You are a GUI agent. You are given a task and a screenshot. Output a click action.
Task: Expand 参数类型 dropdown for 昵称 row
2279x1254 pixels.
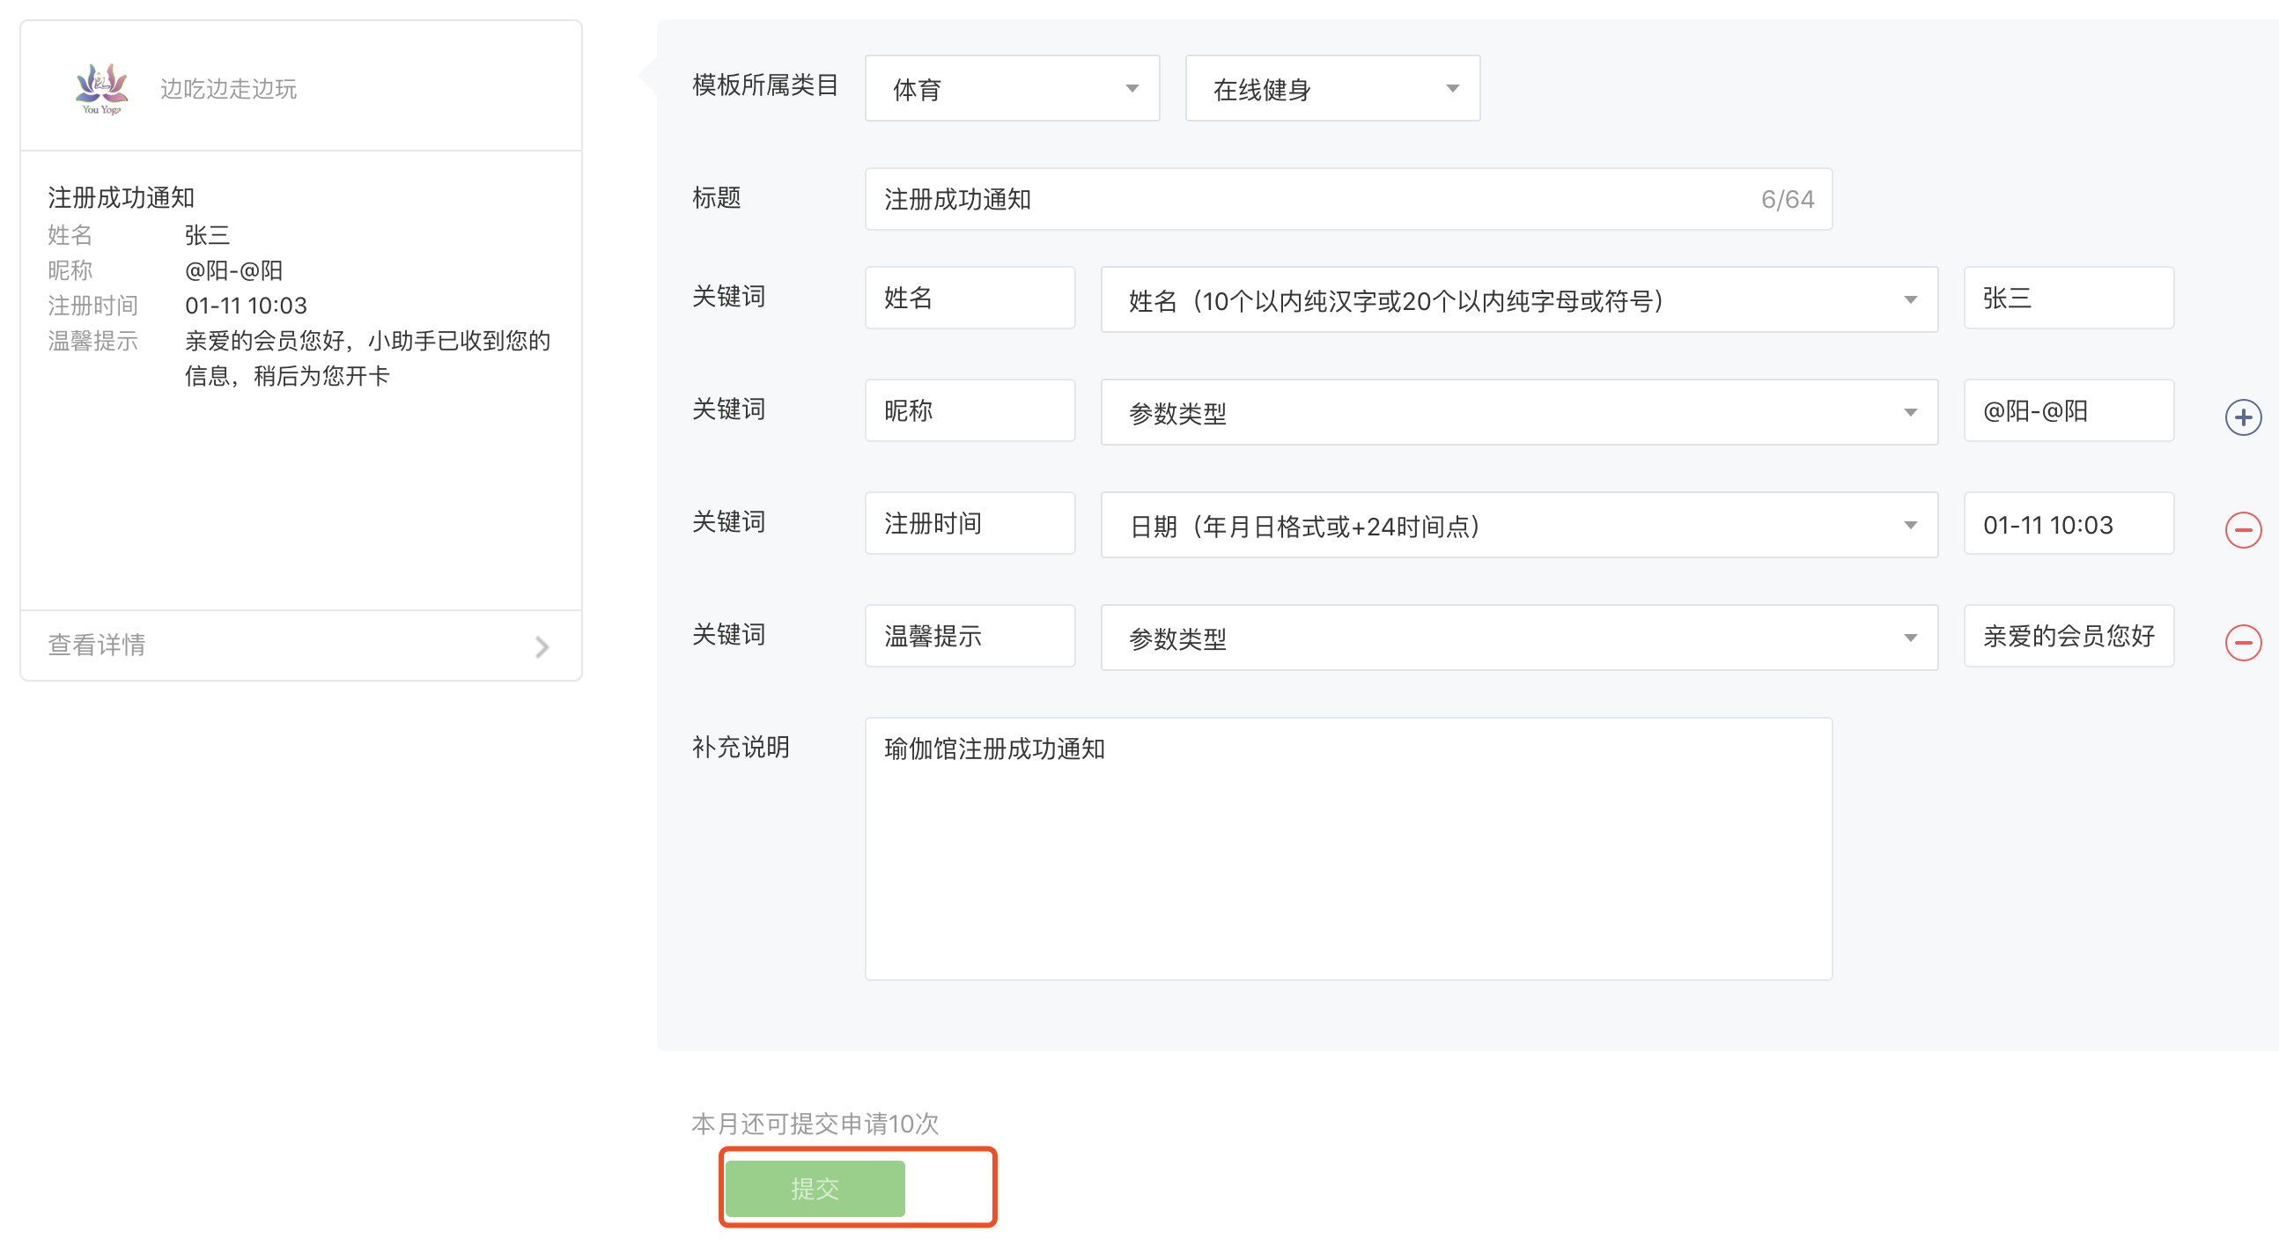pos(1518,412)
